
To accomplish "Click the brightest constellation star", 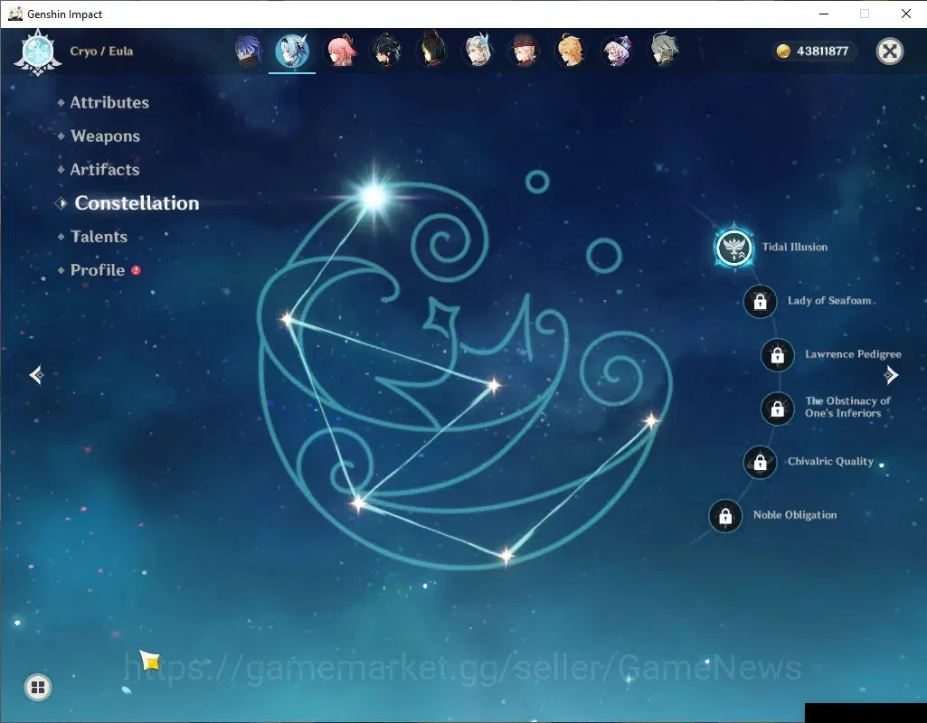I will [374, 196].
